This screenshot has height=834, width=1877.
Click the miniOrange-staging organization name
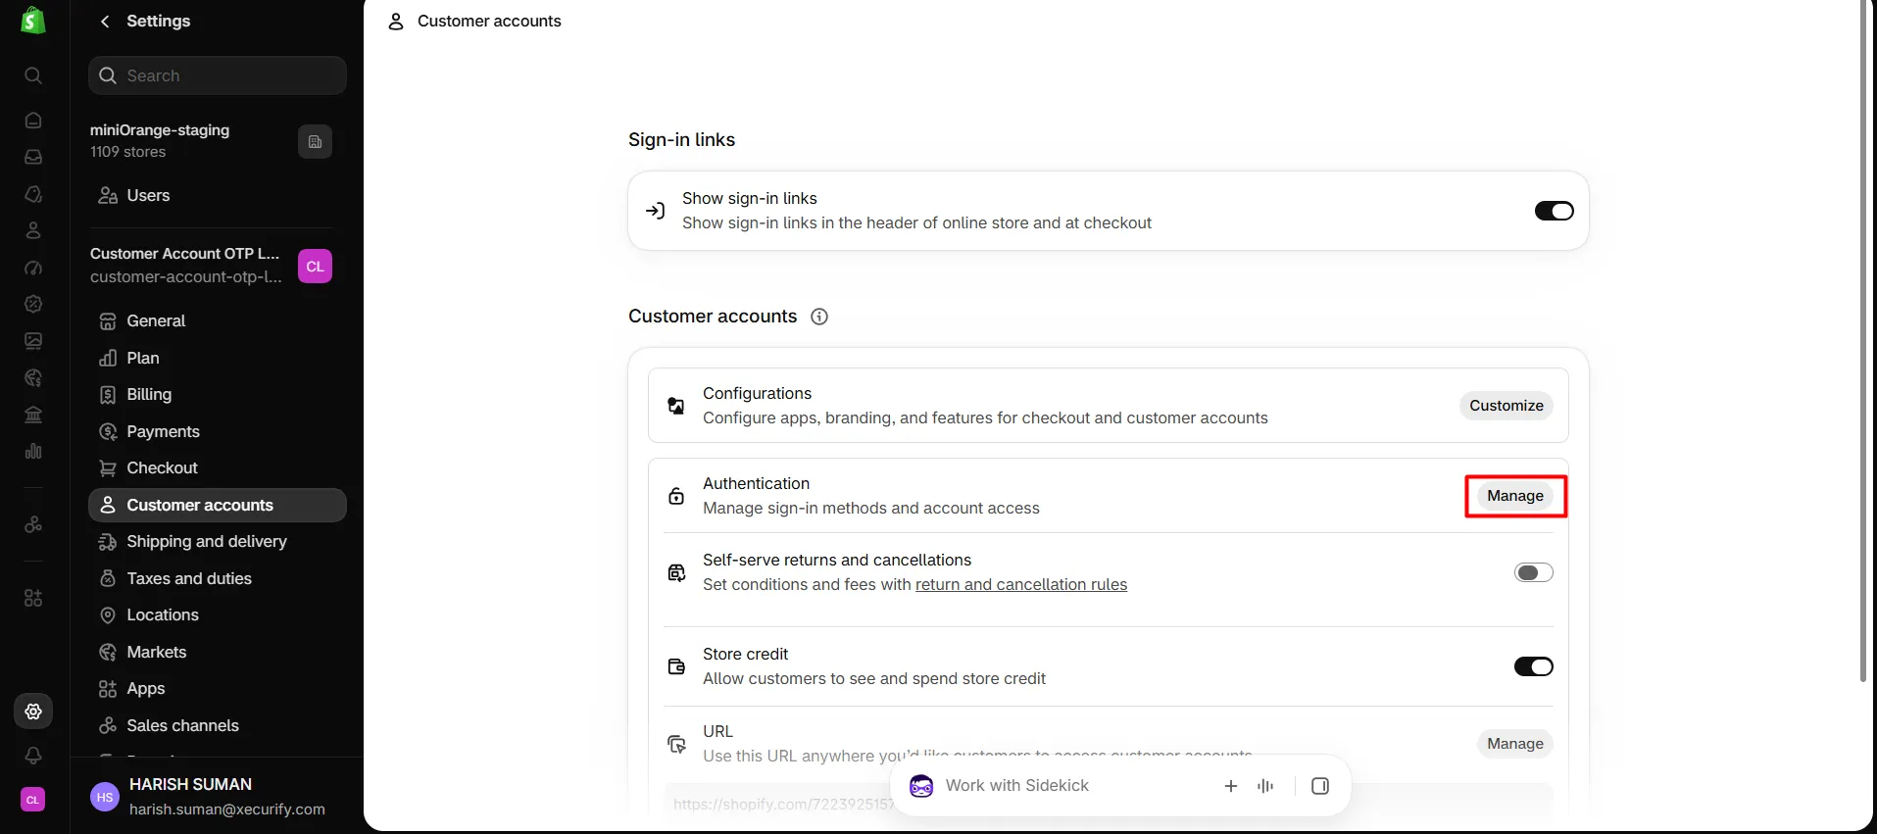click(x=160, y=130)
